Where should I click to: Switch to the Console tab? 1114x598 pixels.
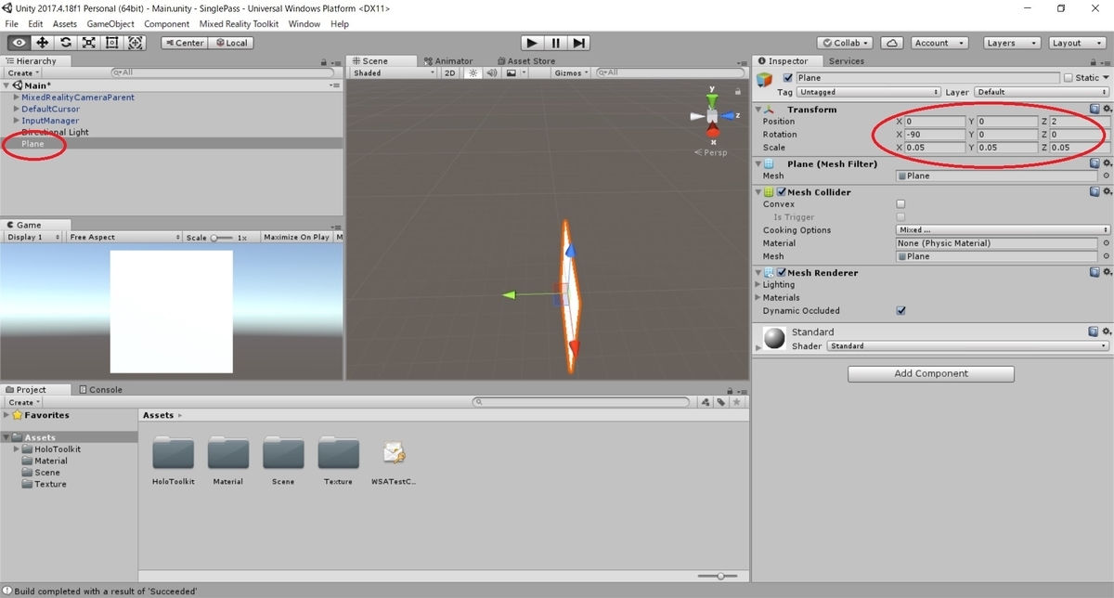(x=100, y=390)
